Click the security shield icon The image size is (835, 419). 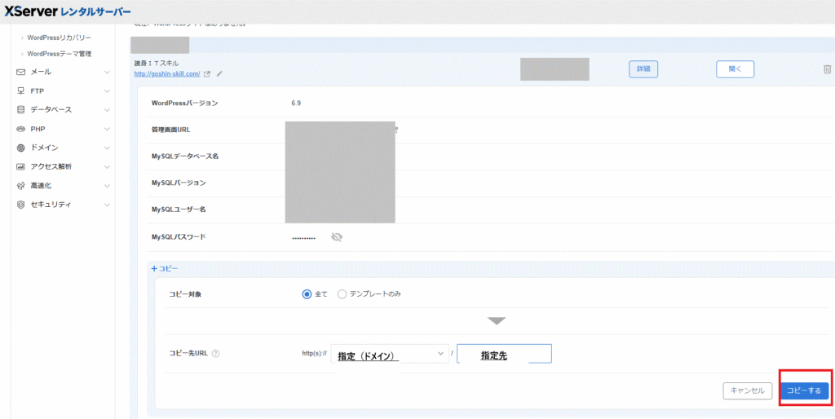tap(20, 205)
